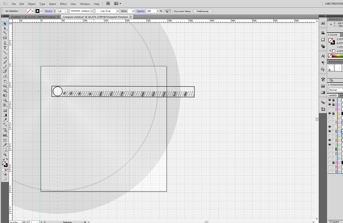The height and width of the screenshot is (223, 343).
Task: Select the Blend tool
Action: click(5, 124)
